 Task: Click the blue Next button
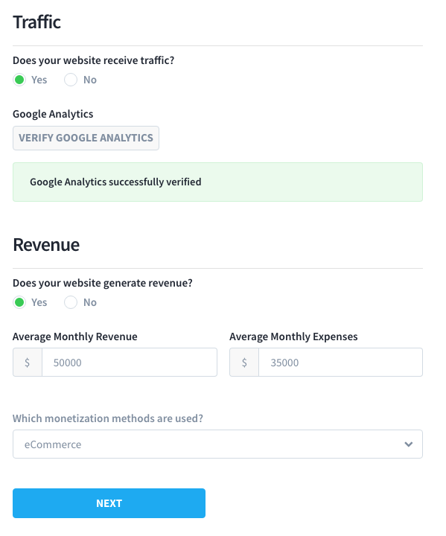coord(109,503)
